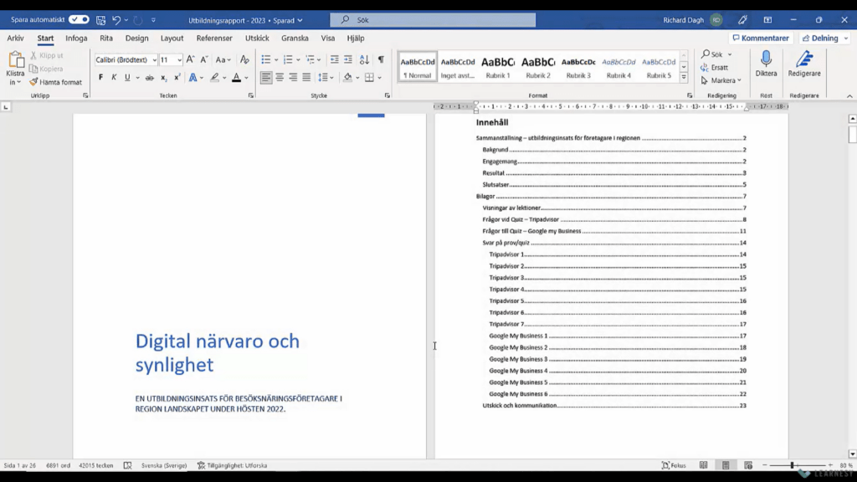Insert a bulleted list
The height and width of the screenshot is (482, 857).
pyautogui.click(x=266, y=59)
